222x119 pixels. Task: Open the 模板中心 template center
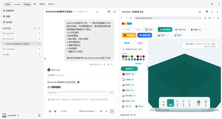pyautogui.click(x=196, y=30)
